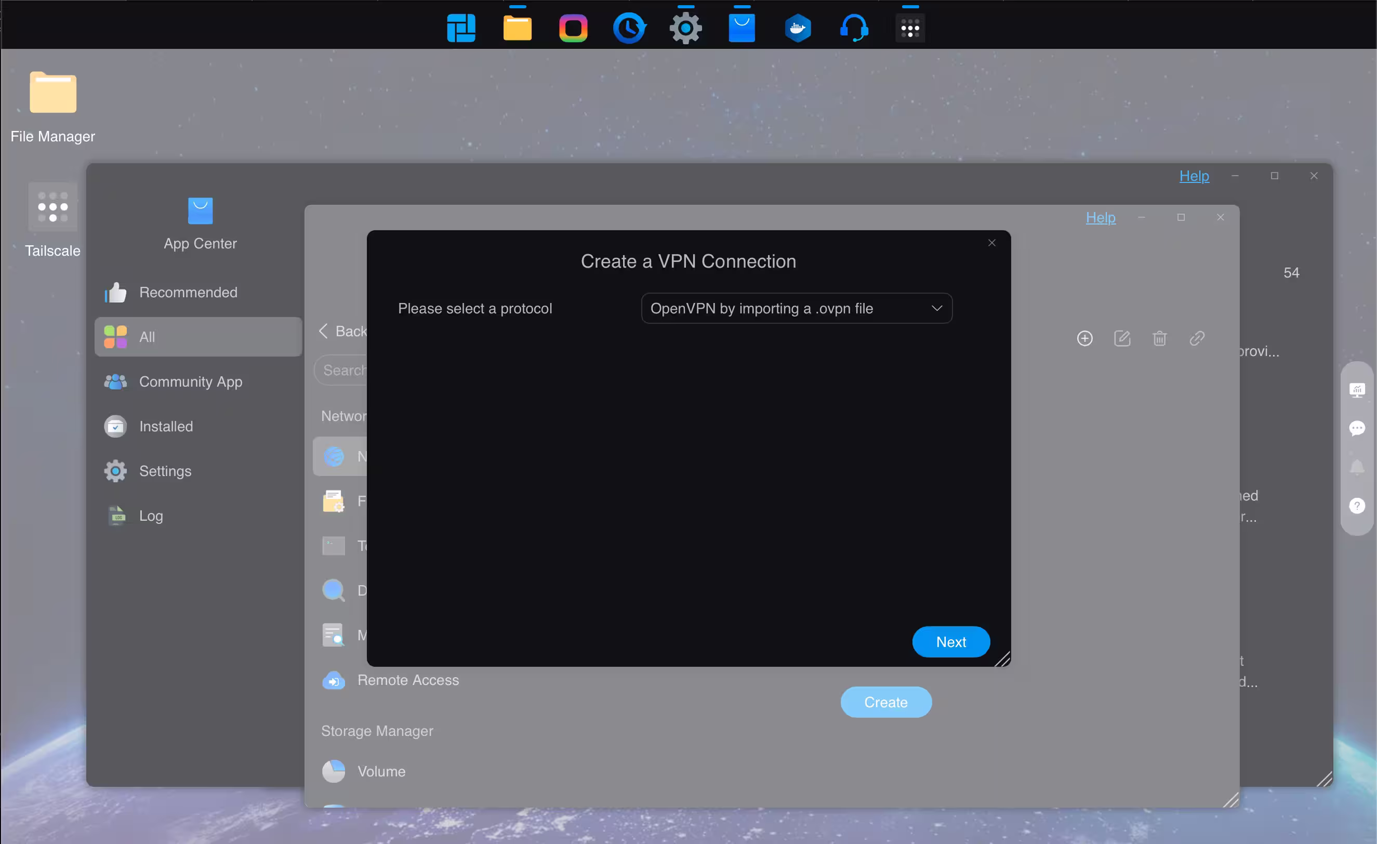Click the Help link in settings window
The height and width of the screenshot is (844, 1377).
coord(1100,217)
